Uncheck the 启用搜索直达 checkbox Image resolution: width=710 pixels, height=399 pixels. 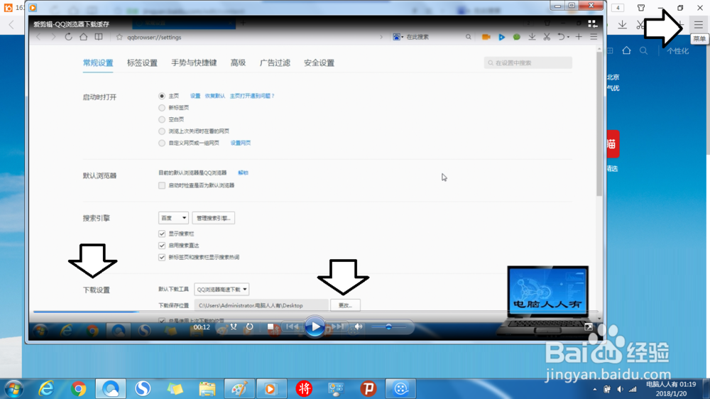pyautogui.click(x=162, y=246)
